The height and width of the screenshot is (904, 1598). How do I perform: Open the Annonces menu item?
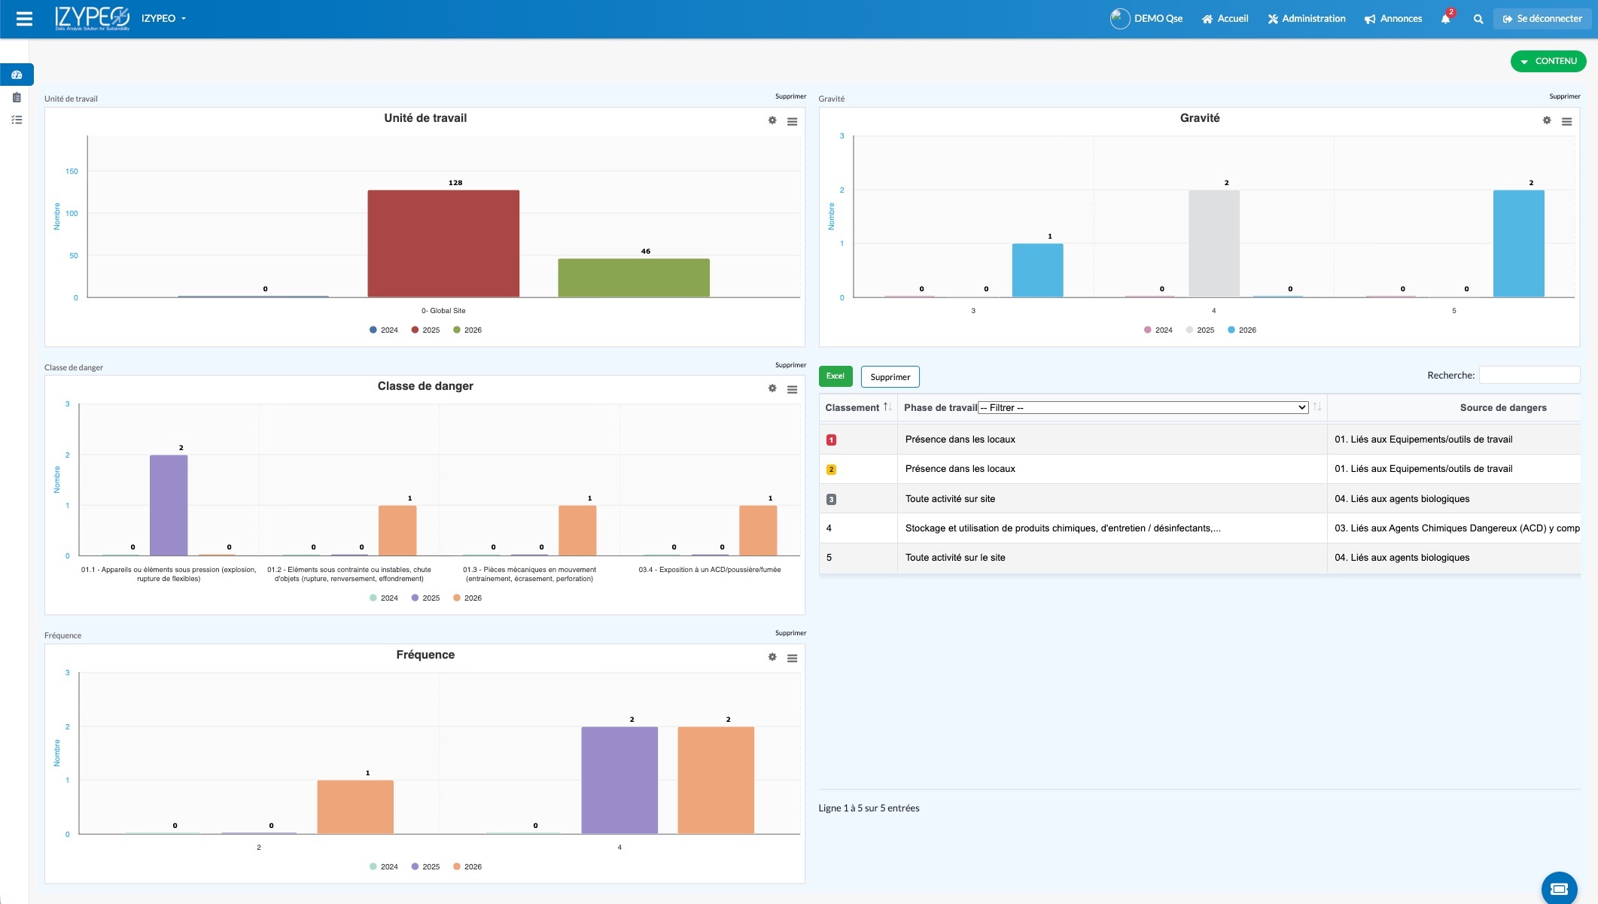click(x=1393, y=19)
